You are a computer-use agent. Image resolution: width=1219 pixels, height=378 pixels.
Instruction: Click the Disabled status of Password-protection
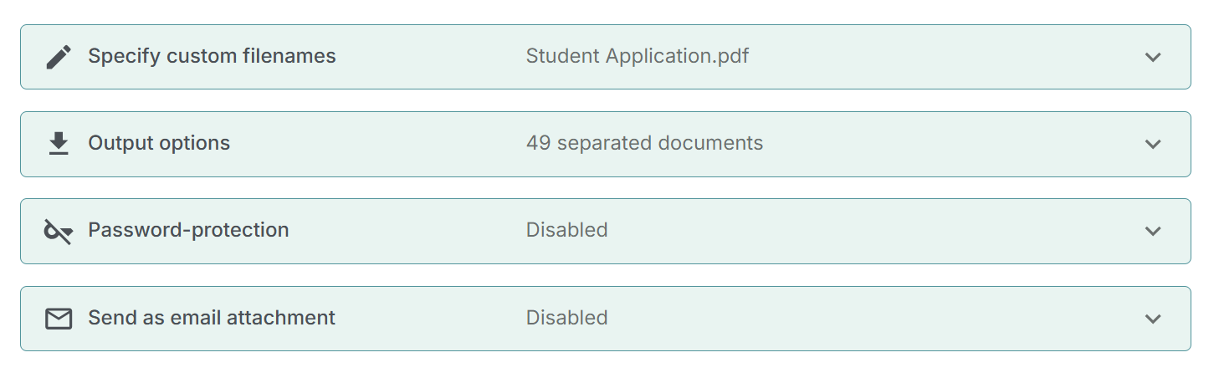point(566,230)
